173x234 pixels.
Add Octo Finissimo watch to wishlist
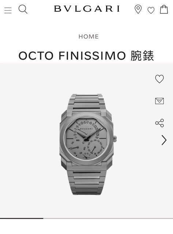[x=159, y=79]
